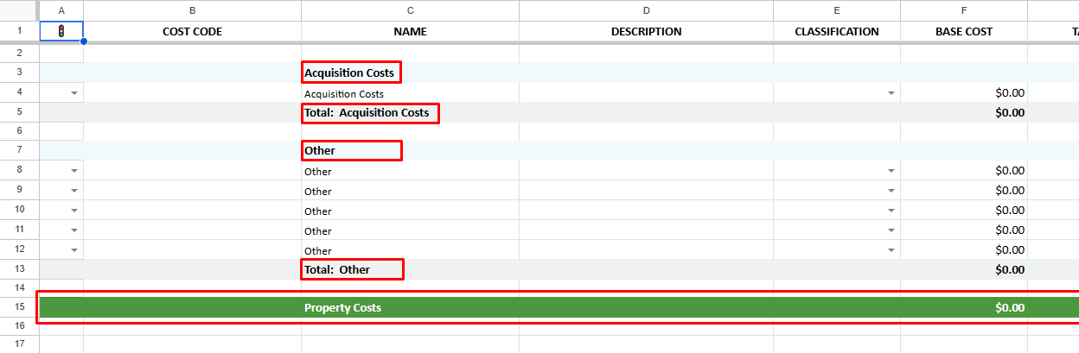Viewport: 1079px width, 353px height.
Task: Click the select-all corner box
Action: 20,10
